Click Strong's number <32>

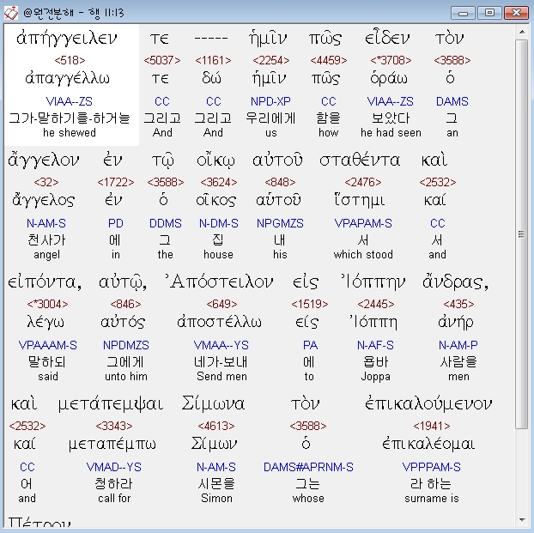[x=46, y=182]
